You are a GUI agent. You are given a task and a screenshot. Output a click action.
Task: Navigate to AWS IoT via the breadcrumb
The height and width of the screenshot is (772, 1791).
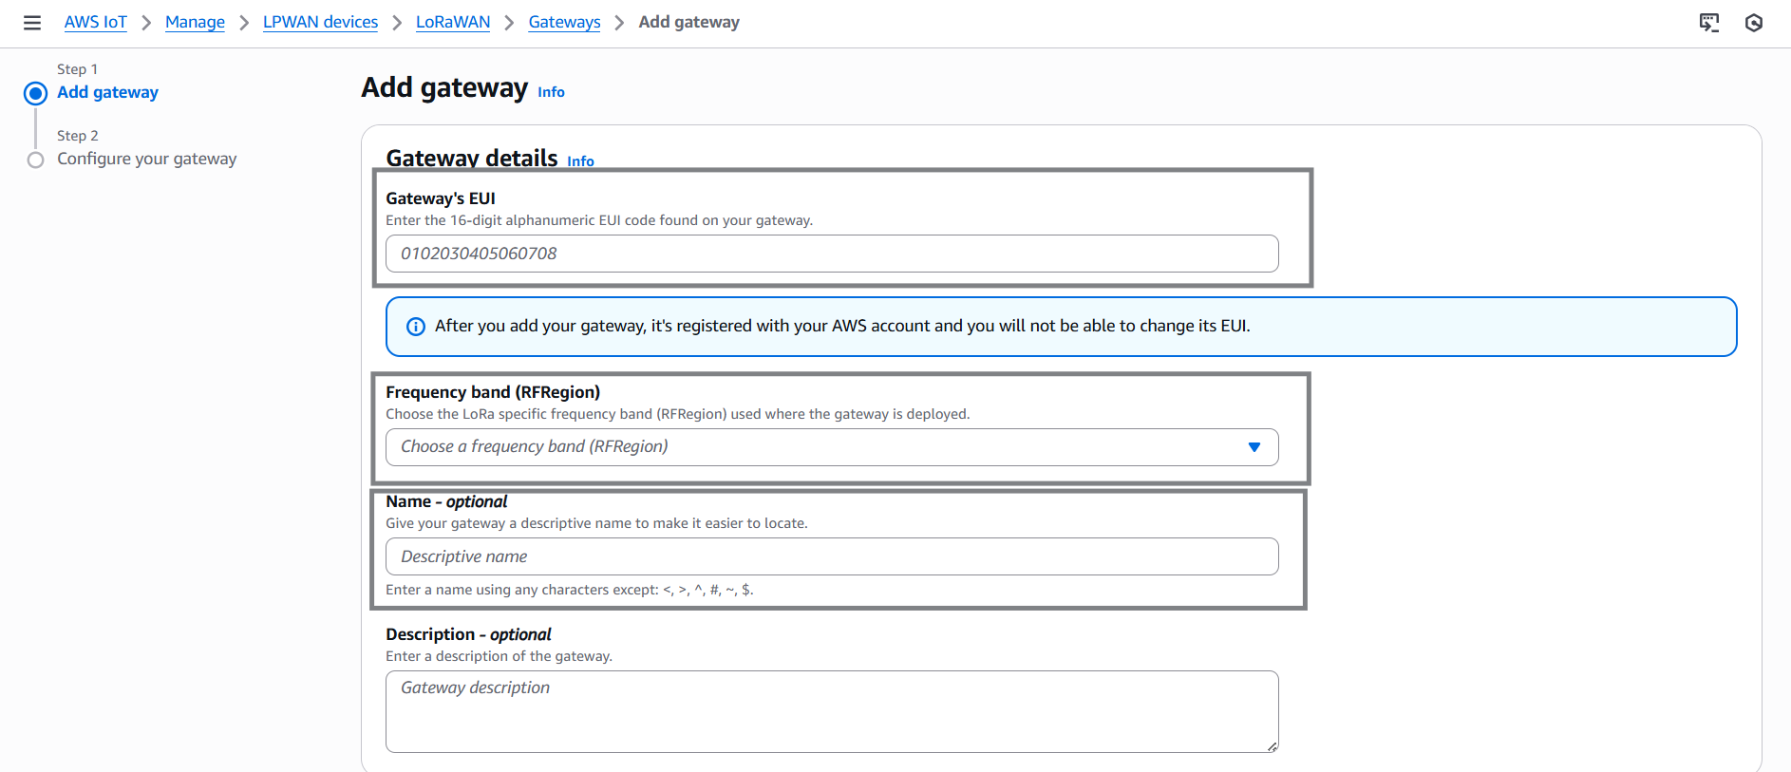pyautogui.click(x=95, y=22)
